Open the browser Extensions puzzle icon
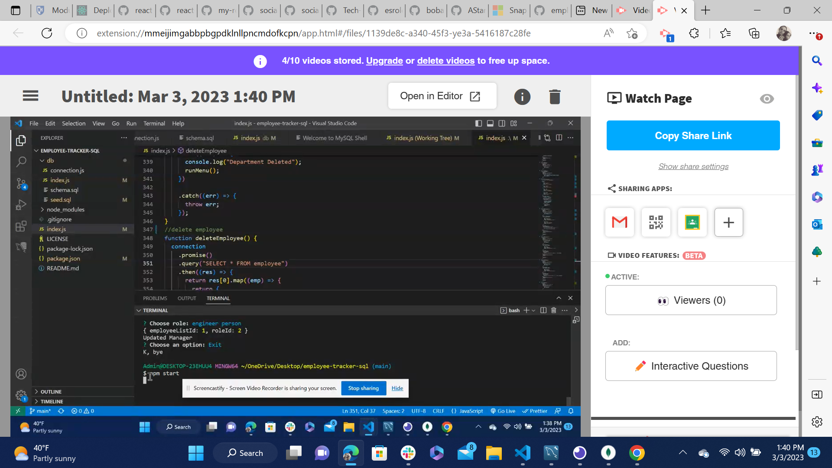 (x=694, y=33)
